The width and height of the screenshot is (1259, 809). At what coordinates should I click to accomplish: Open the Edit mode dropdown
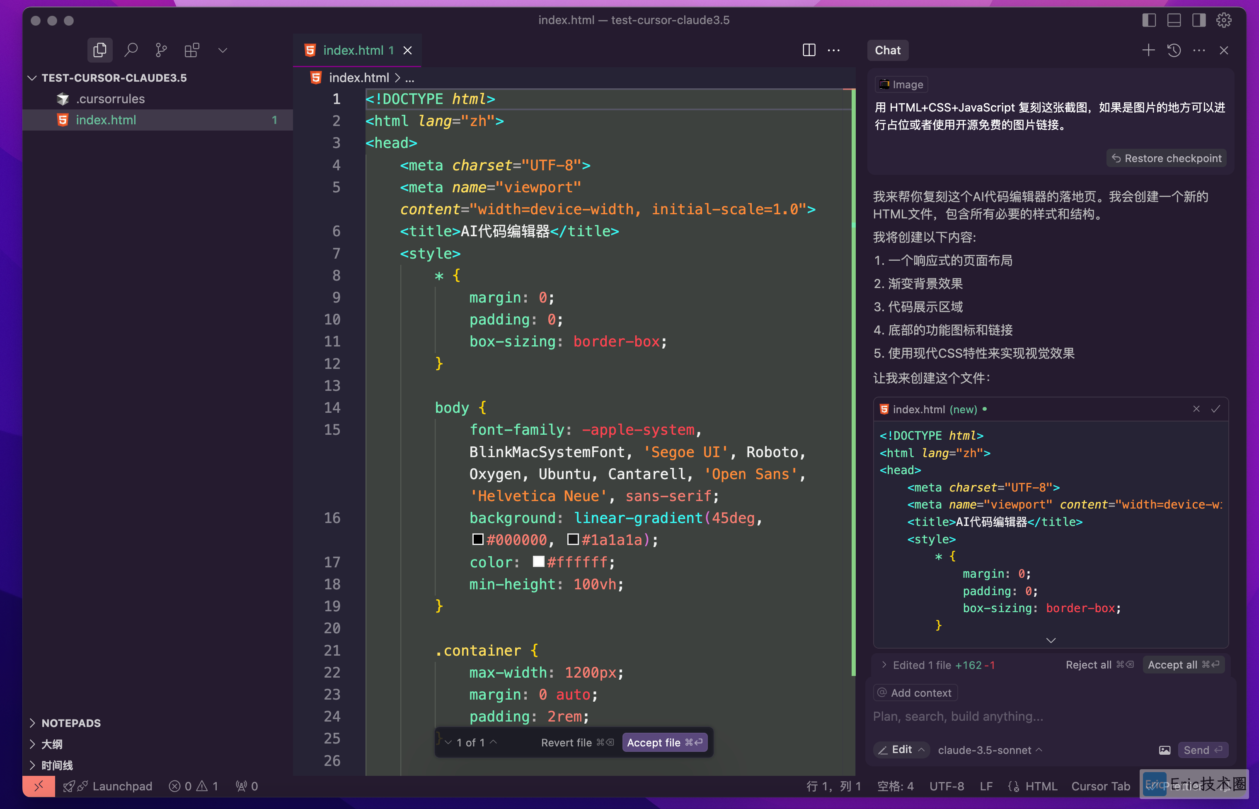click(901, 750)
